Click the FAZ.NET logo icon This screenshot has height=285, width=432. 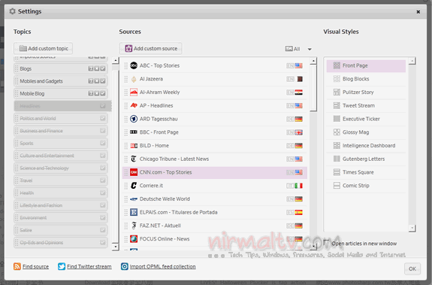click(134, 226)
